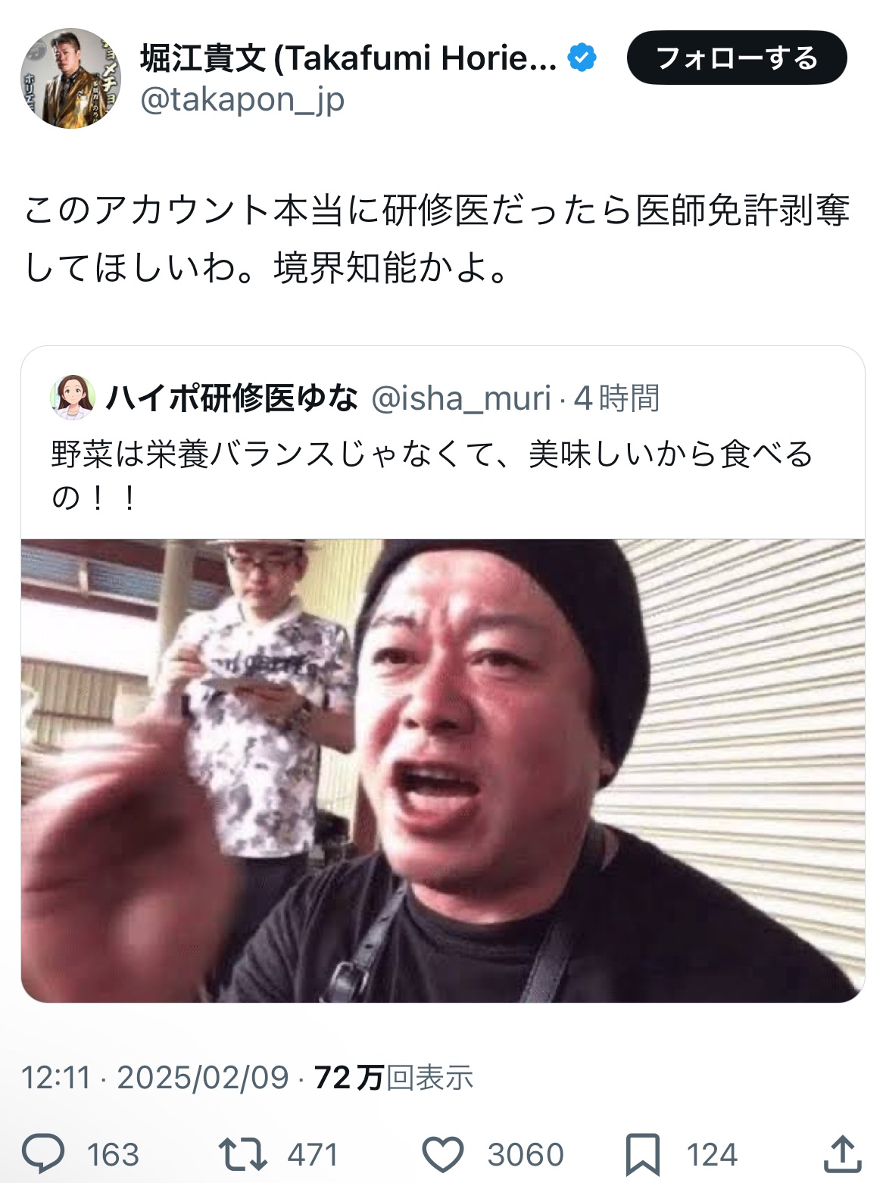Click the blue verified badge
Screen dimensions: 886x1183
(x=582, y=58)
